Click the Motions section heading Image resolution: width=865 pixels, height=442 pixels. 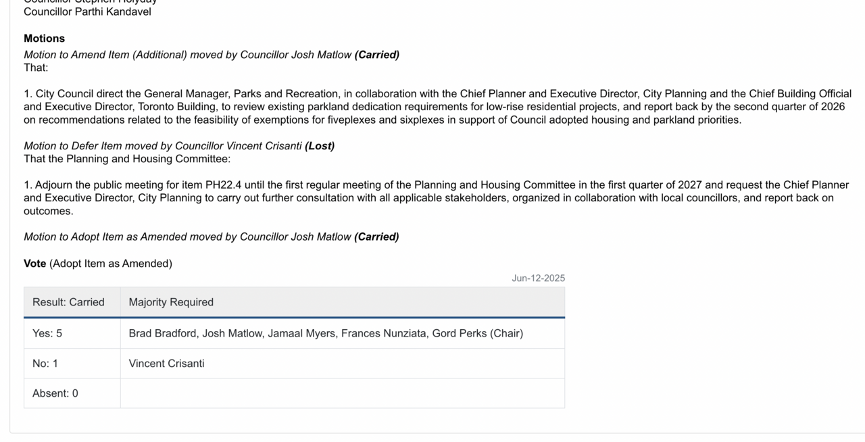click(45, 39)
